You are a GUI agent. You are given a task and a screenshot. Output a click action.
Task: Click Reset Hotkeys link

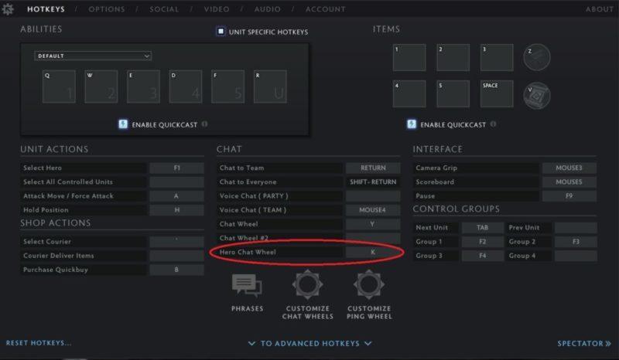coord(39,343)
